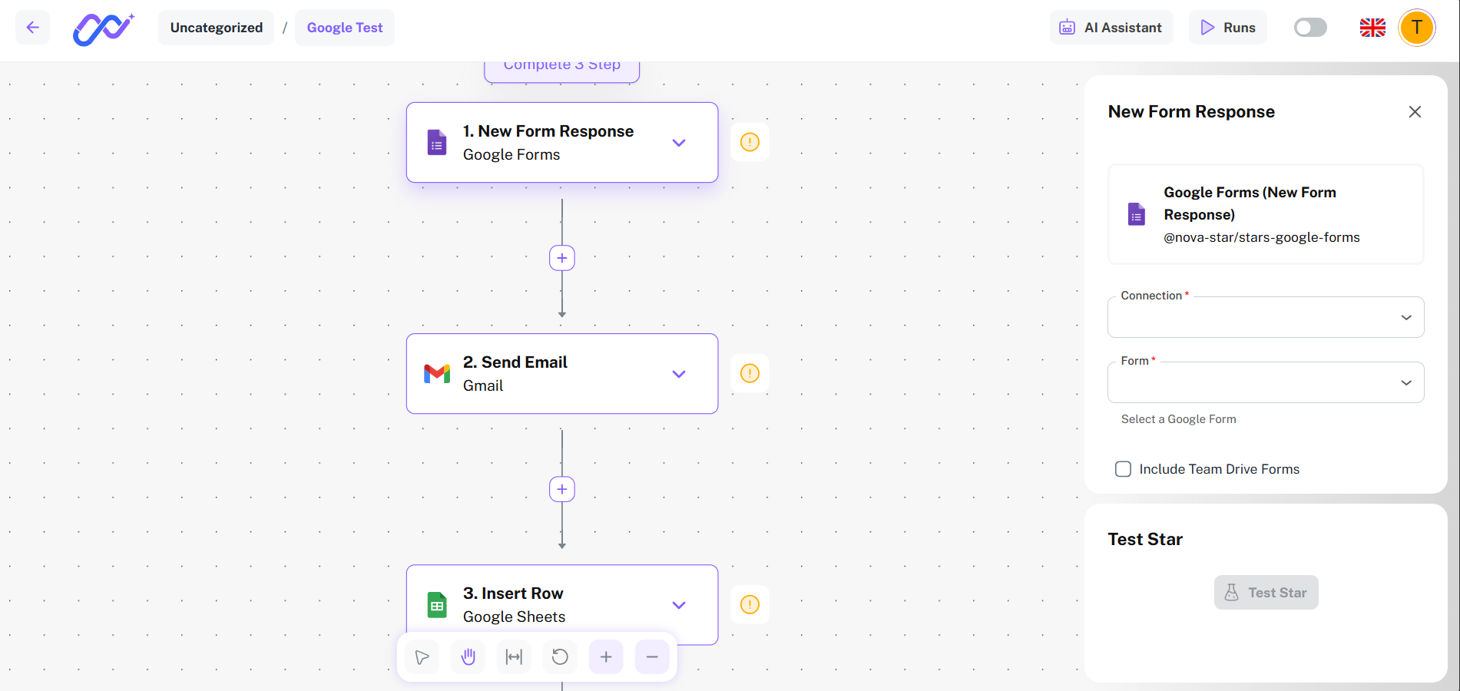Enable Include Team Drive Forms
The width and height of the screenshot is (1460, 691).
[x=1123, y=468]
